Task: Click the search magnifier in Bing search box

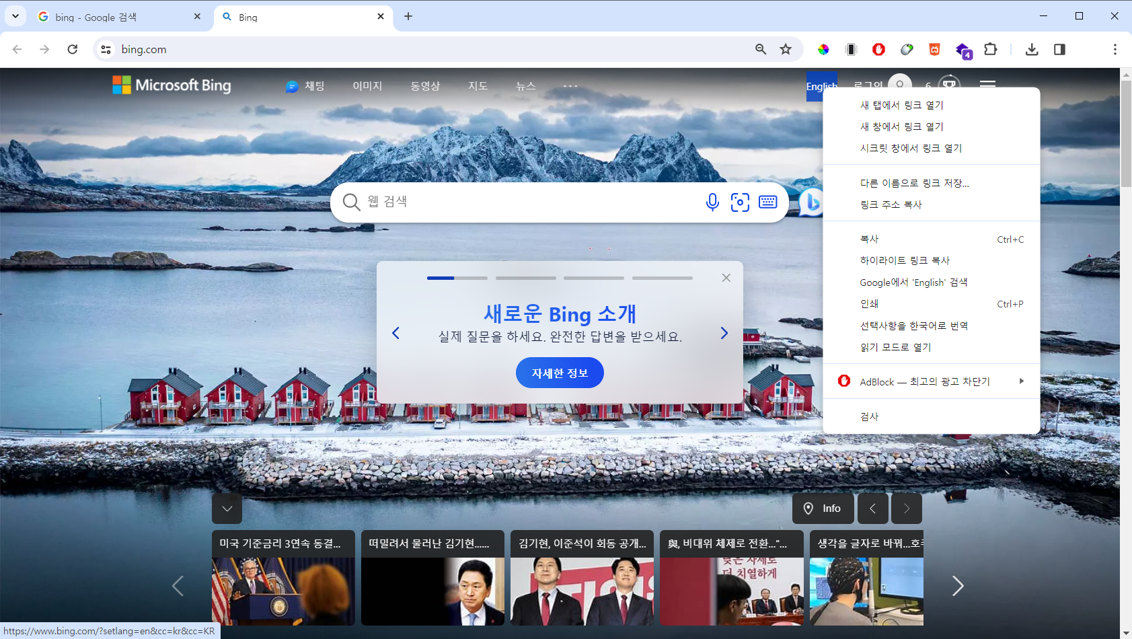Action: [x=351, y=202]
